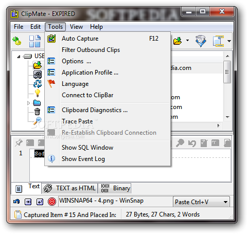This screenshot has width=248, height=234.
Task: Click '27 Bytes, 27 Chars, 2 Words' status text
Action: coord(163,214)
